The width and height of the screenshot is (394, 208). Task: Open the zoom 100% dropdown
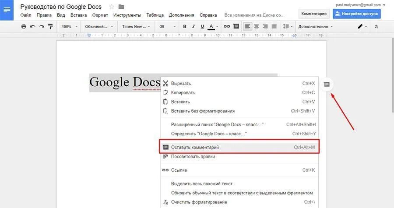point(70,26)
